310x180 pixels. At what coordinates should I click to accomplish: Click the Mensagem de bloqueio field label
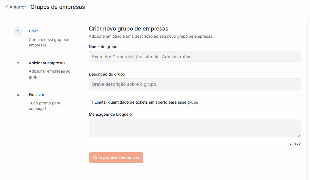[110, 114]
